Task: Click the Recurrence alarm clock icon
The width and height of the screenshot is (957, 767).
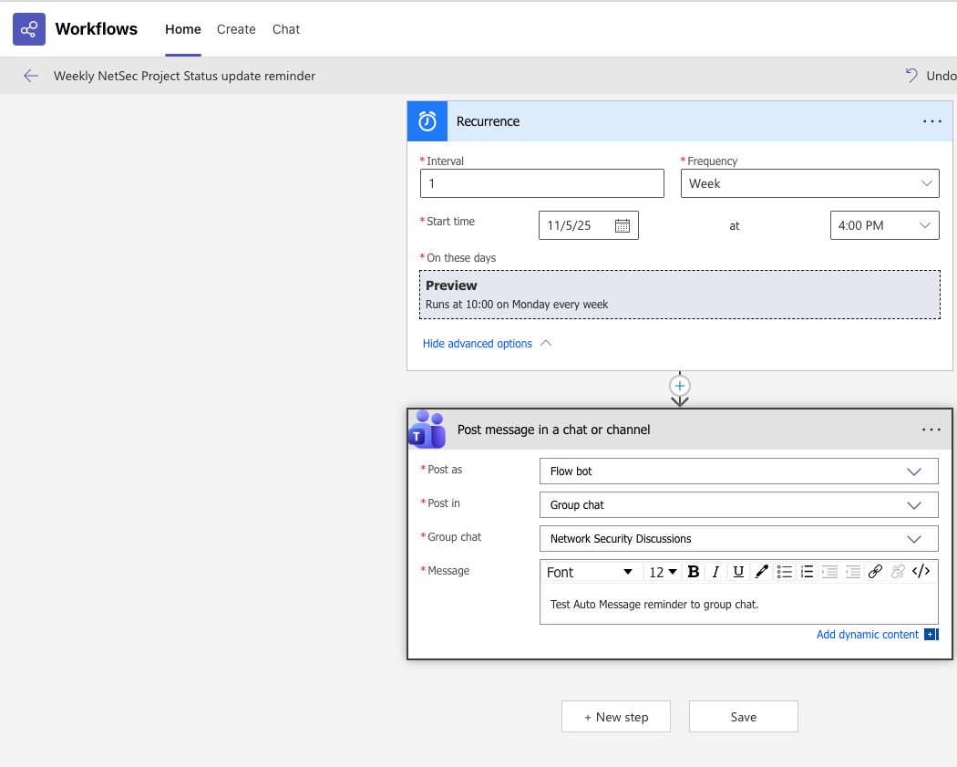Action: (x=427, y=121)
